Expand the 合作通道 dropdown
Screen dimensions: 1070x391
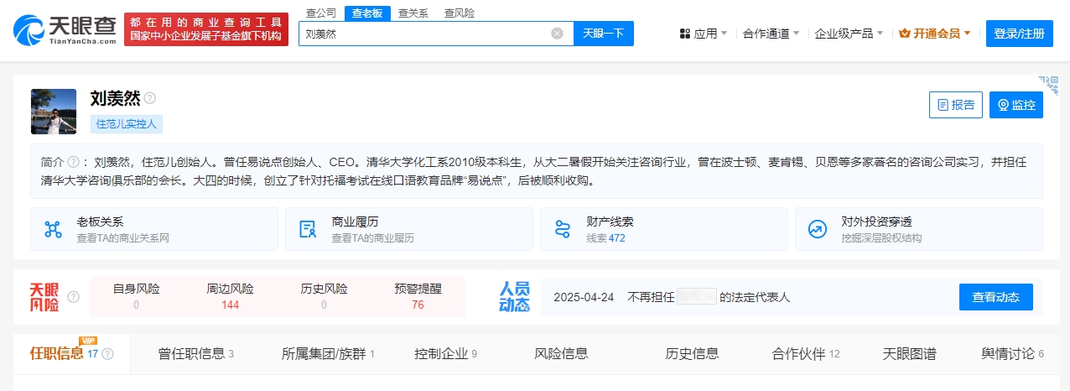tap(771, 34)
